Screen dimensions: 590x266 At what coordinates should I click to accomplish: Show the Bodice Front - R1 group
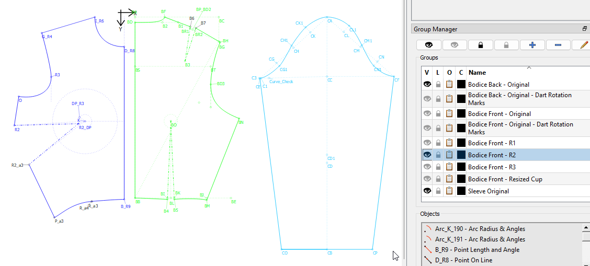tap(427, 143)
